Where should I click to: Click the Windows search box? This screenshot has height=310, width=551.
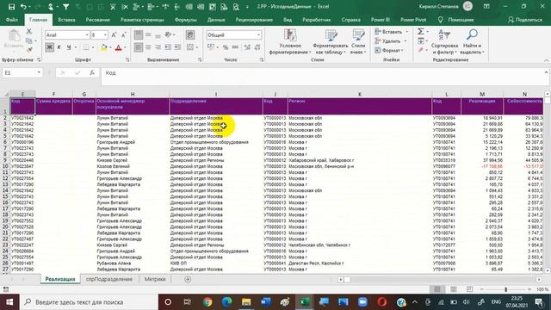coord(89,302)
